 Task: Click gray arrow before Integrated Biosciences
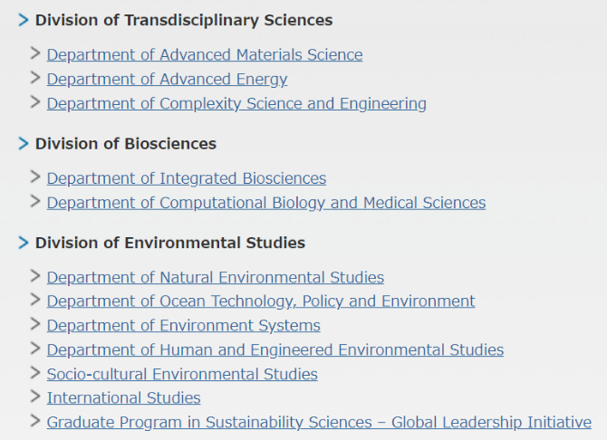click(35, 177)
